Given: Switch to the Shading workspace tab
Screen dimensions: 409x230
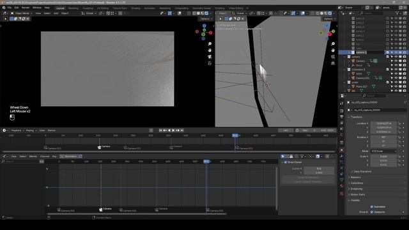Looking at the screenshot, I should (x=135, y=8).
